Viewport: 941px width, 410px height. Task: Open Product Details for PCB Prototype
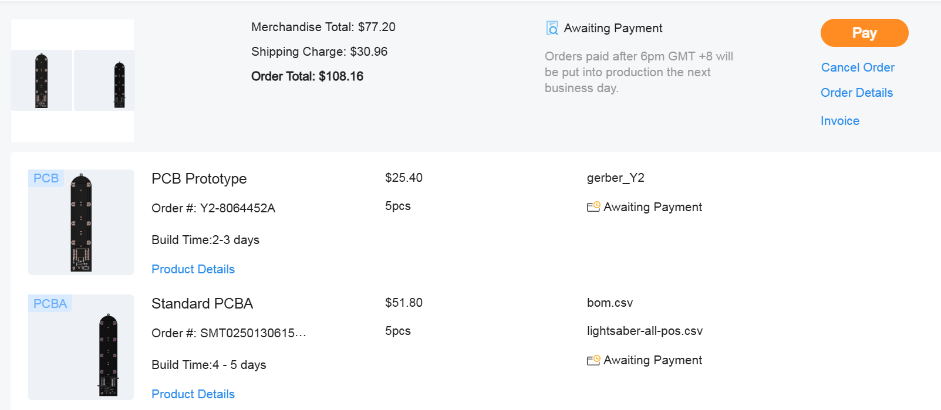pyautogui.click(x=193, y=269)
